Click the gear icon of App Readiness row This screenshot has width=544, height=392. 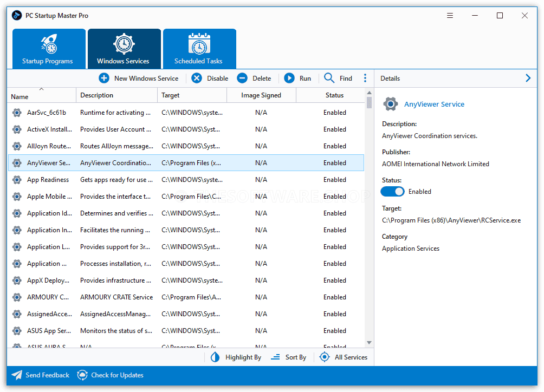point(17,180)
